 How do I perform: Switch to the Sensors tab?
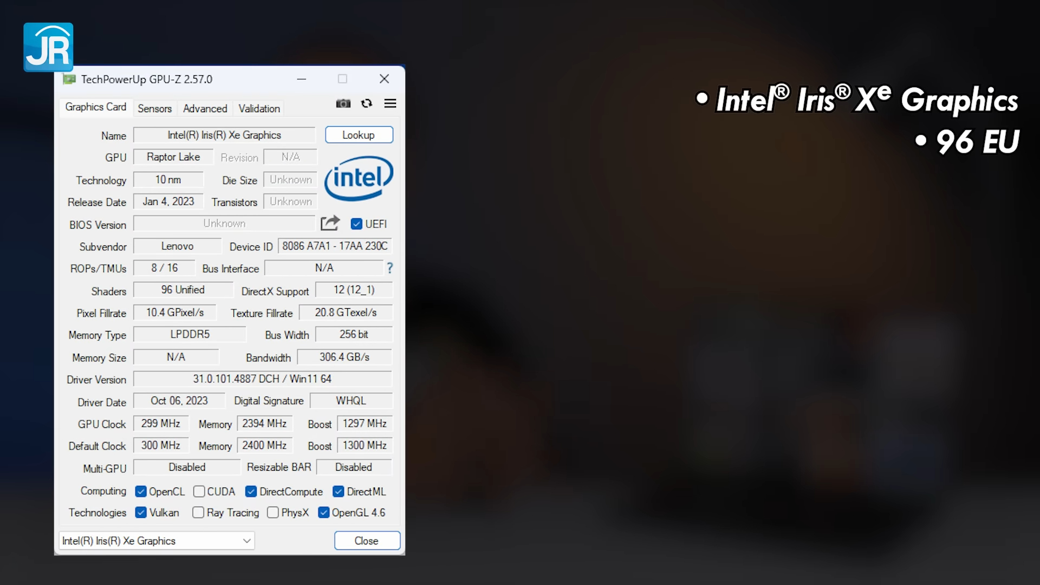(x=154, y=108)
